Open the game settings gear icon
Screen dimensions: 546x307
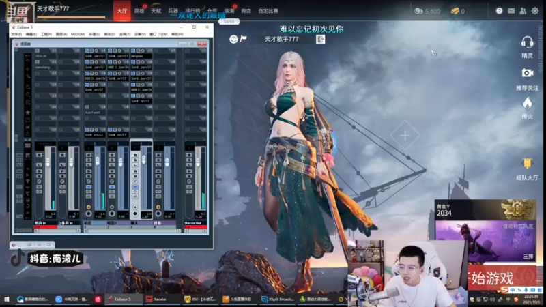click(x=535, y=11)
